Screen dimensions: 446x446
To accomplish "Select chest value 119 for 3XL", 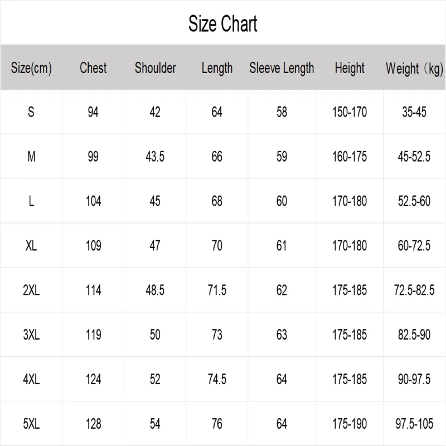I will [x=93, y=335].
